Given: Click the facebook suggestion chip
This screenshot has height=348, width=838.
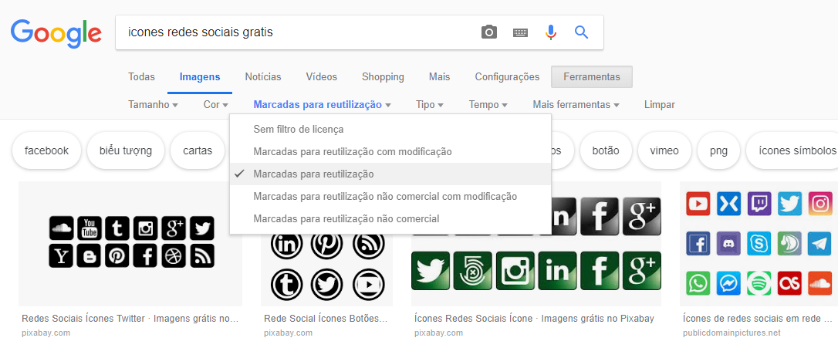Looking at the screenshot, I should click(46, 150).
